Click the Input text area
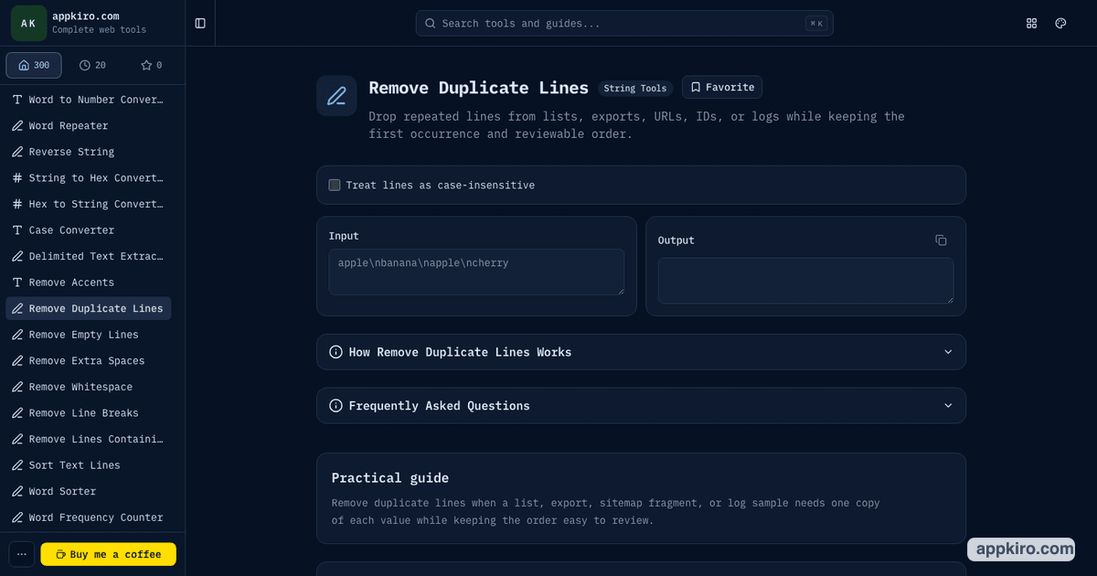 pyautogui.click(x=476, y=272)
